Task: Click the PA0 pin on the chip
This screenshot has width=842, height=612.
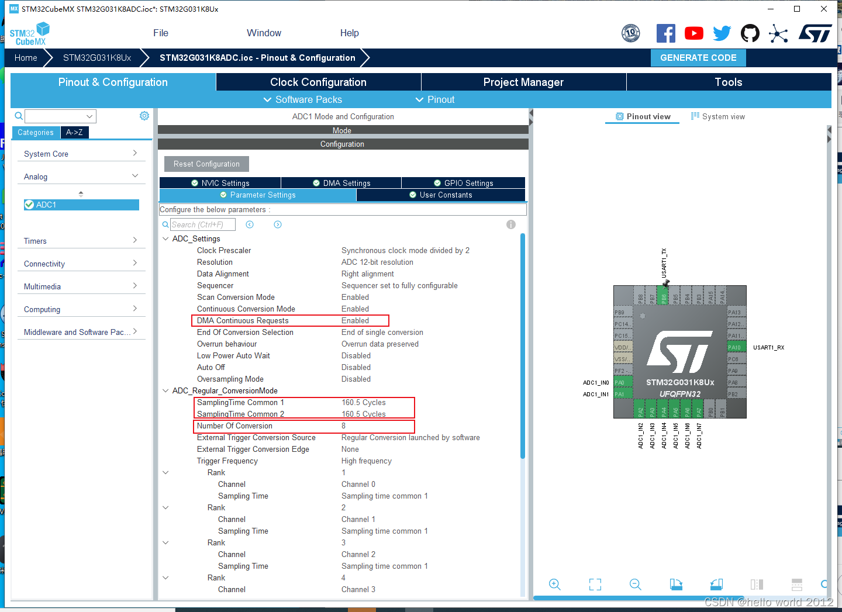Action: 623,382
